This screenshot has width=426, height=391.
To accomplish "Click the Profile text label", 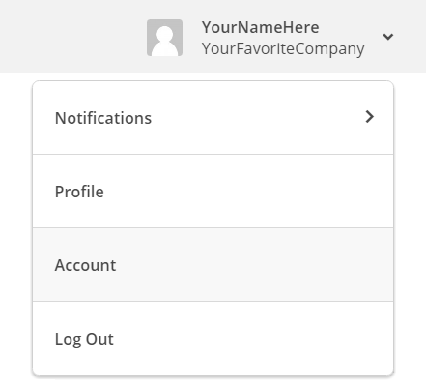I will click(x=79, y=192).
